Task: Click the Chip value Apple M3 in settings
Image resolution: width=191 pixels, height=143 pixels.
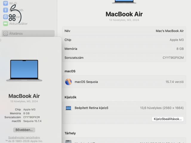Action: tap(177, 40)
